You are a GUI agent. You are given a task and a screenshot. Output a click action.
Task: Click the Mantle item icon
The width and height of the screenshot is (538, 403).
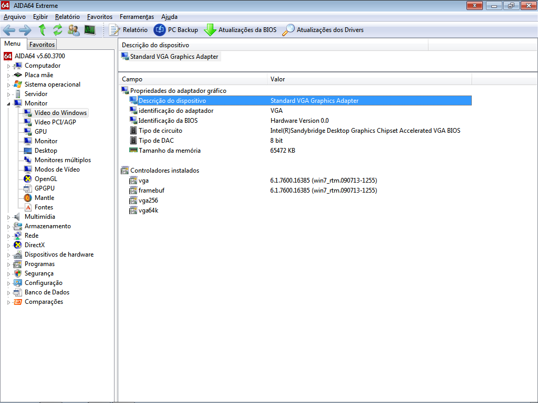coord(28,198)
